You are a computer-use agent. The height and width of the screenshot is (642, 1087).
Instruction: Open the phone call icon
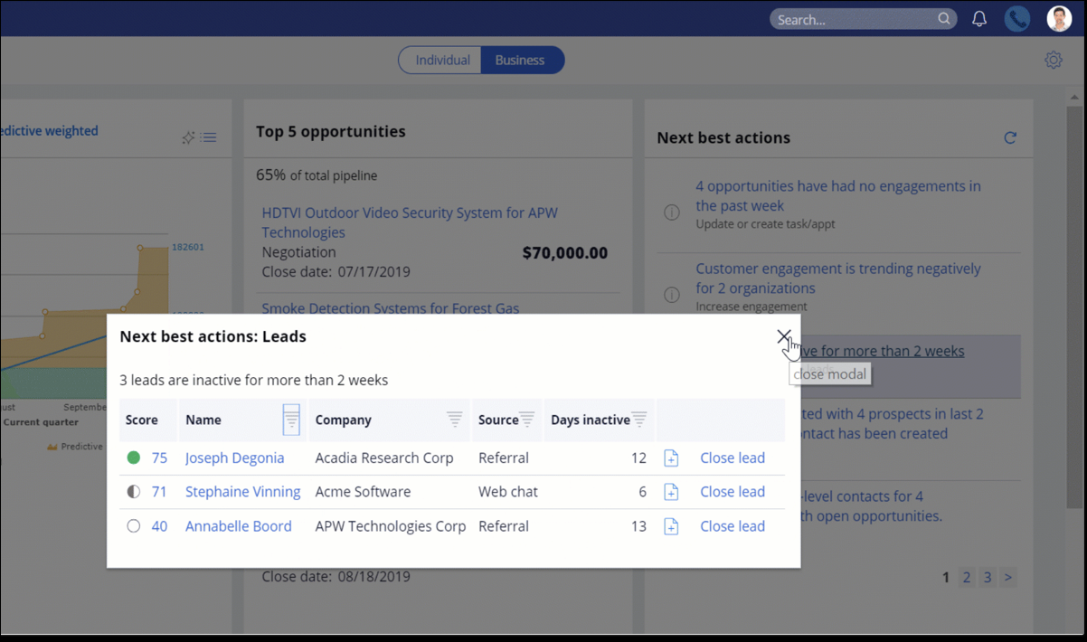1016,19
